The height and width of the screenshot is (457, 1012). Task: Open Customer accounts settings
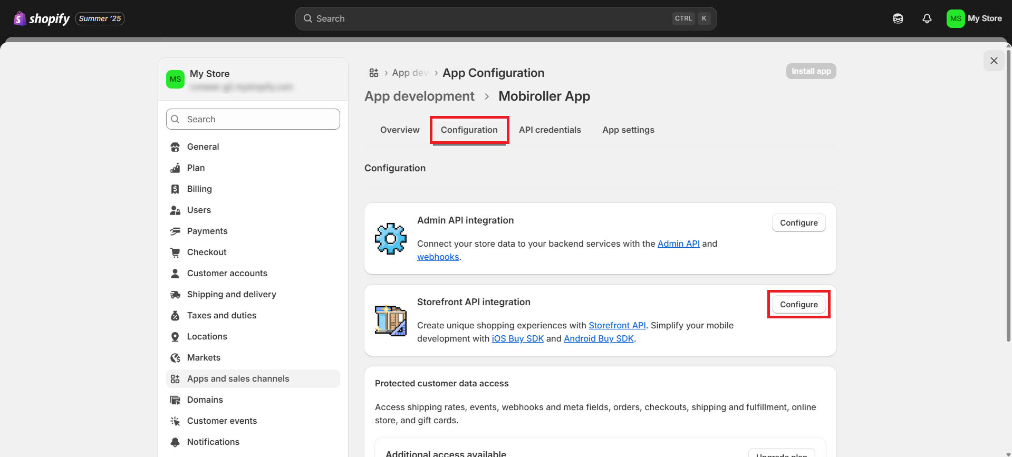click(253, 273)
